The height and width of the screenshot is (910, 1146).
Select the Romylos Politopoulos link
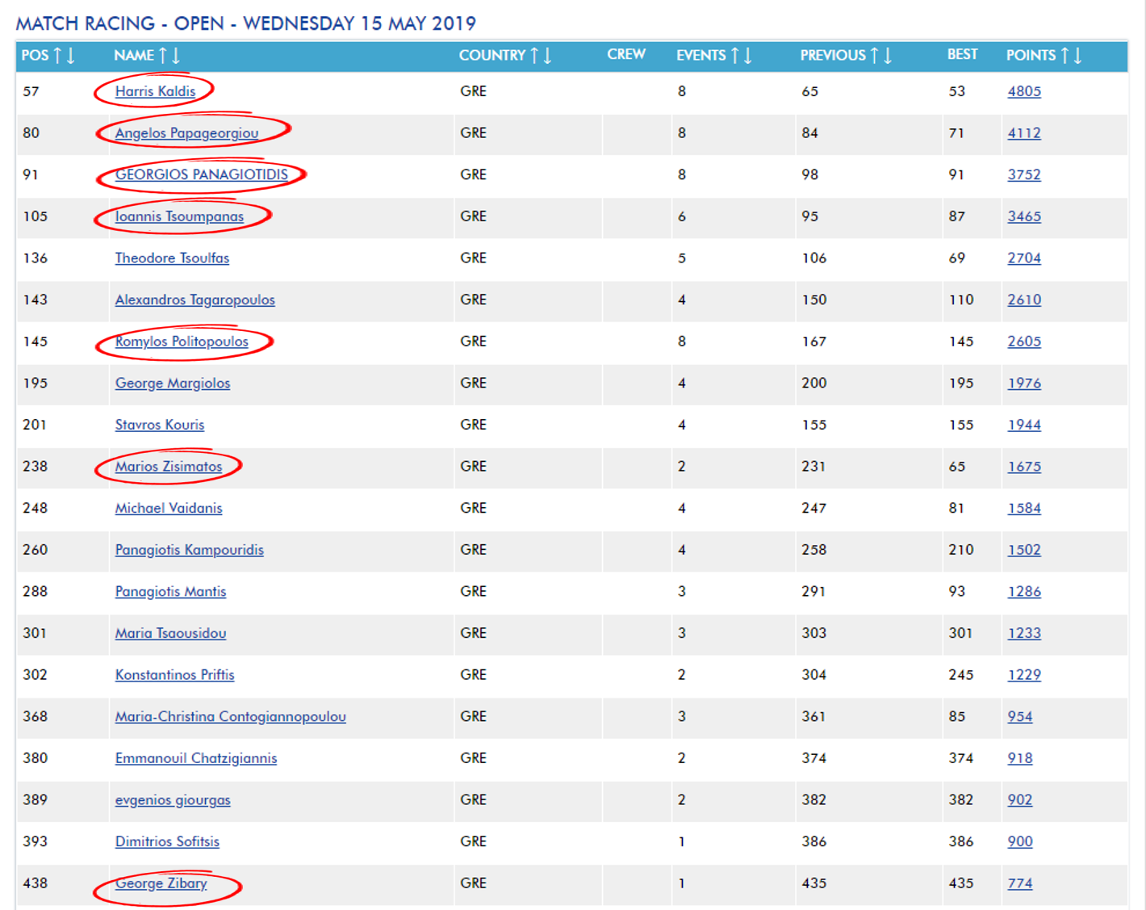coord(182,342)
